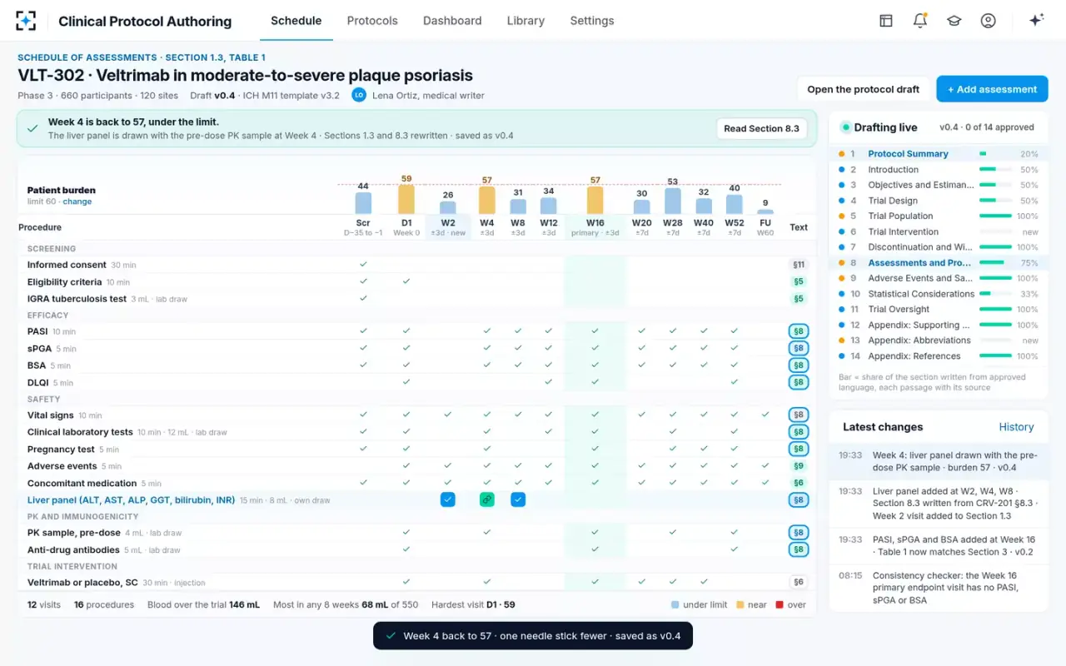Click the Clinical Protocol Authoring logo icon
The image size is (1066, 666).
pos(27,21)
